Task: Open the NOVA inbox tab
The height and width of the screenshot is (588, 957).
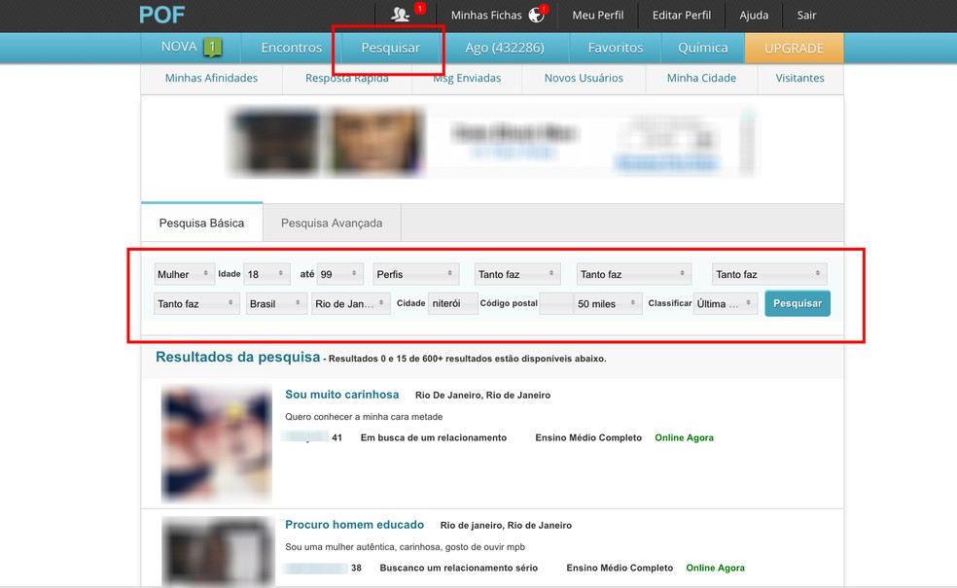Action: (x=191, y=48)
